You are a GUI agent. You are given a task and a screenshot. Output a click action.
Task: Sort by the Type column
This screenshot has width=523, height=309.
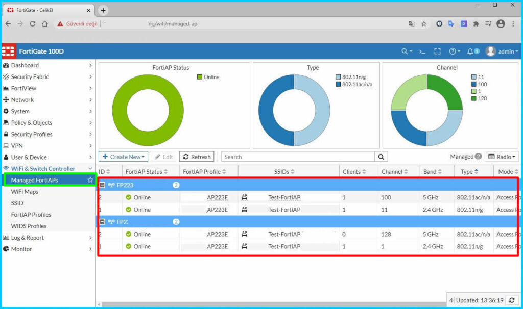470,172
